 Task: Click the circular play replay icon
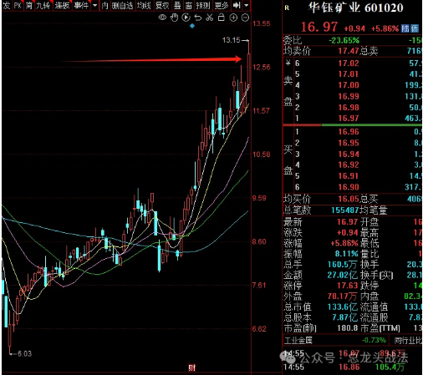(186, 18)
